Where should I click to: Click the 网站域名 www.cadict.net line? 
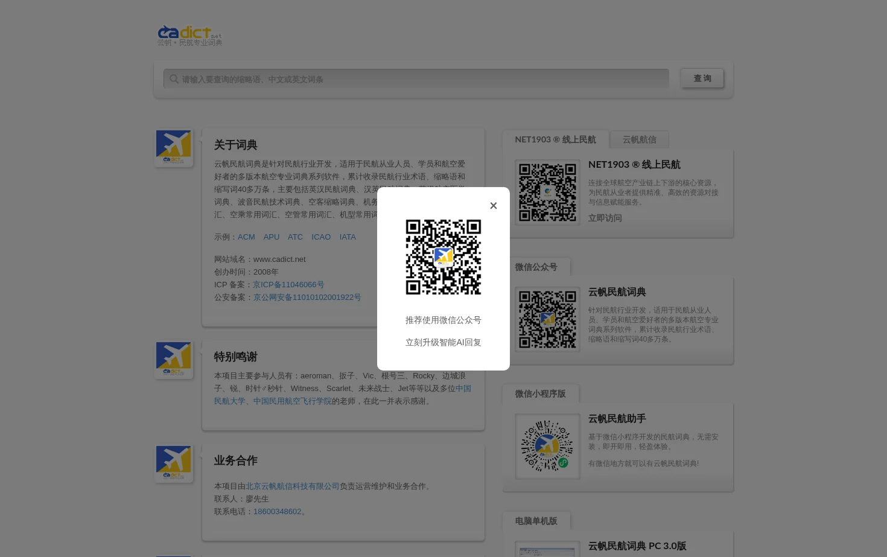(259, 259)
